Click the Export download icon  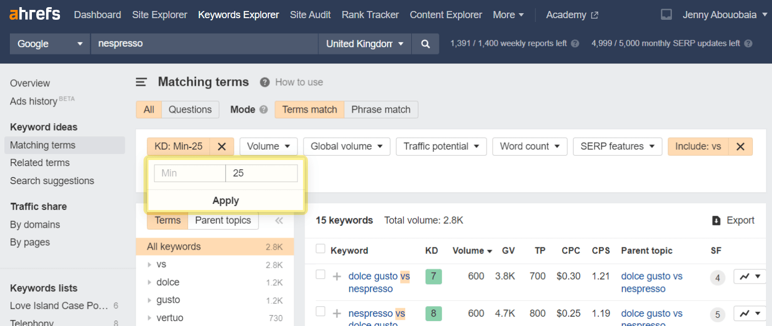(x=716, y=220)
